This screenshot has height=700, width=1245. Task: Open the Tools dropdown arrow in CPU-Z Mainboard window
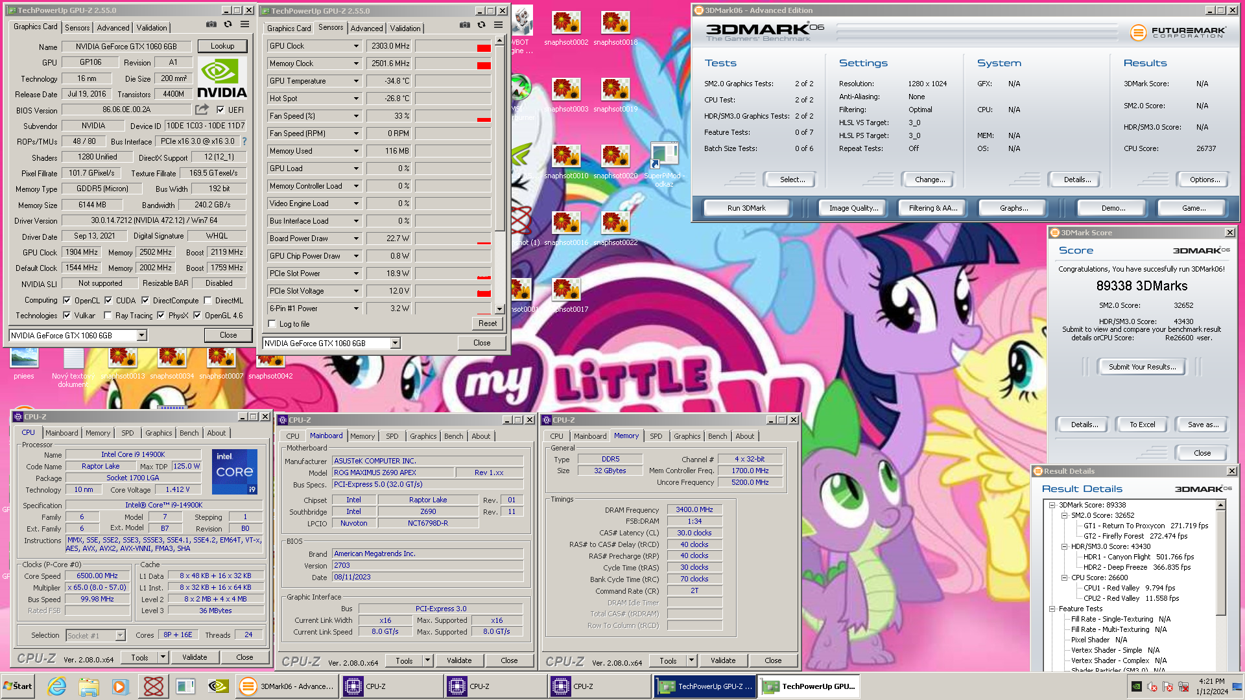point(427,660)
